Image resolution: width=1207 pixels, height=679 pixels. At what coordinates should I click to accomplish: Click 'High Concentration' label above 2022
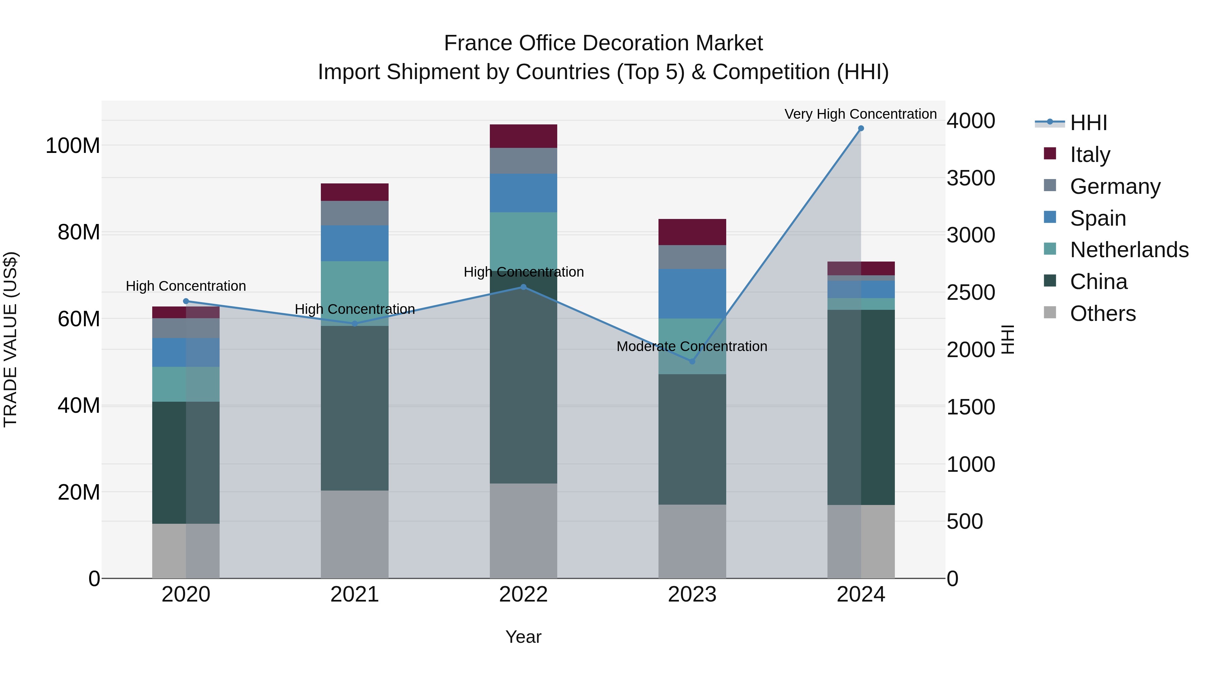(x=523, y=272)
